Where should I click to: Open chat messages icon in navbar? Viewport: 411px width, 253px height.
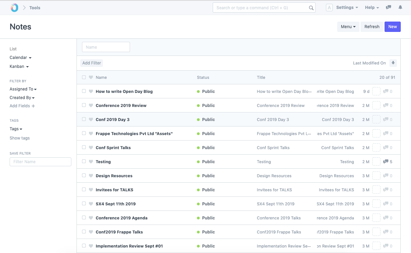(x=388, y=7)
